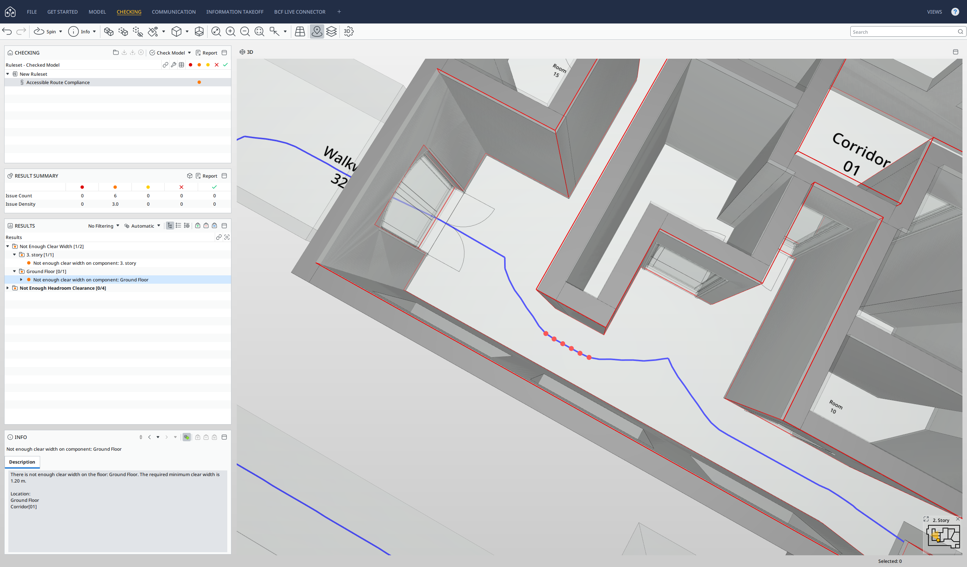Open the COMMUNICATION menu tab

173,12
